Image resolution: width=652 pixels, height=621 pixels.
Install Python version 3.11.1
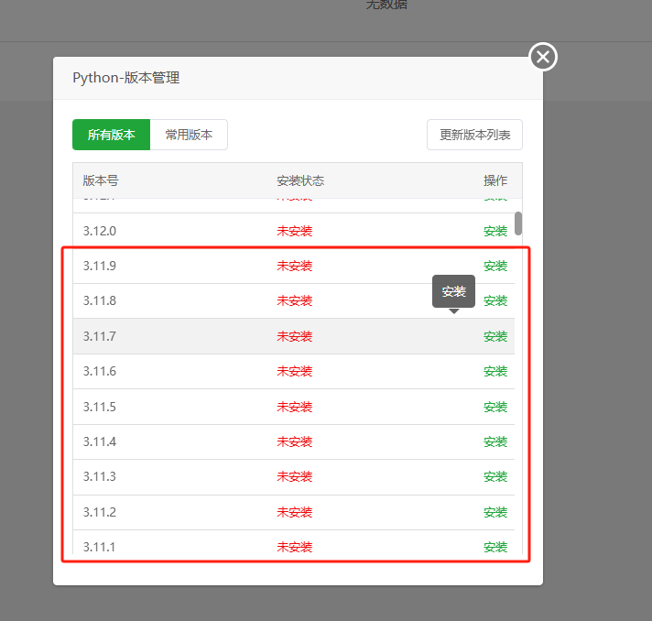pyautogui.click(x=495, y=547)
